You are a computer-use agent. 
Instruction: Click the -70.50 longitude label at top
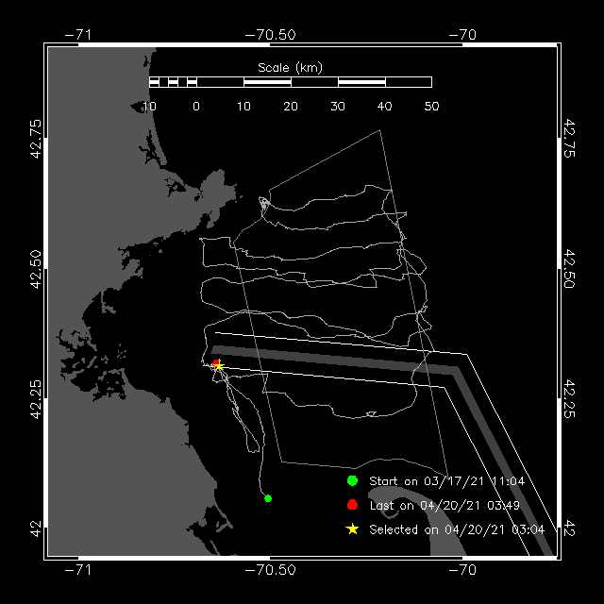click(271, 35)
